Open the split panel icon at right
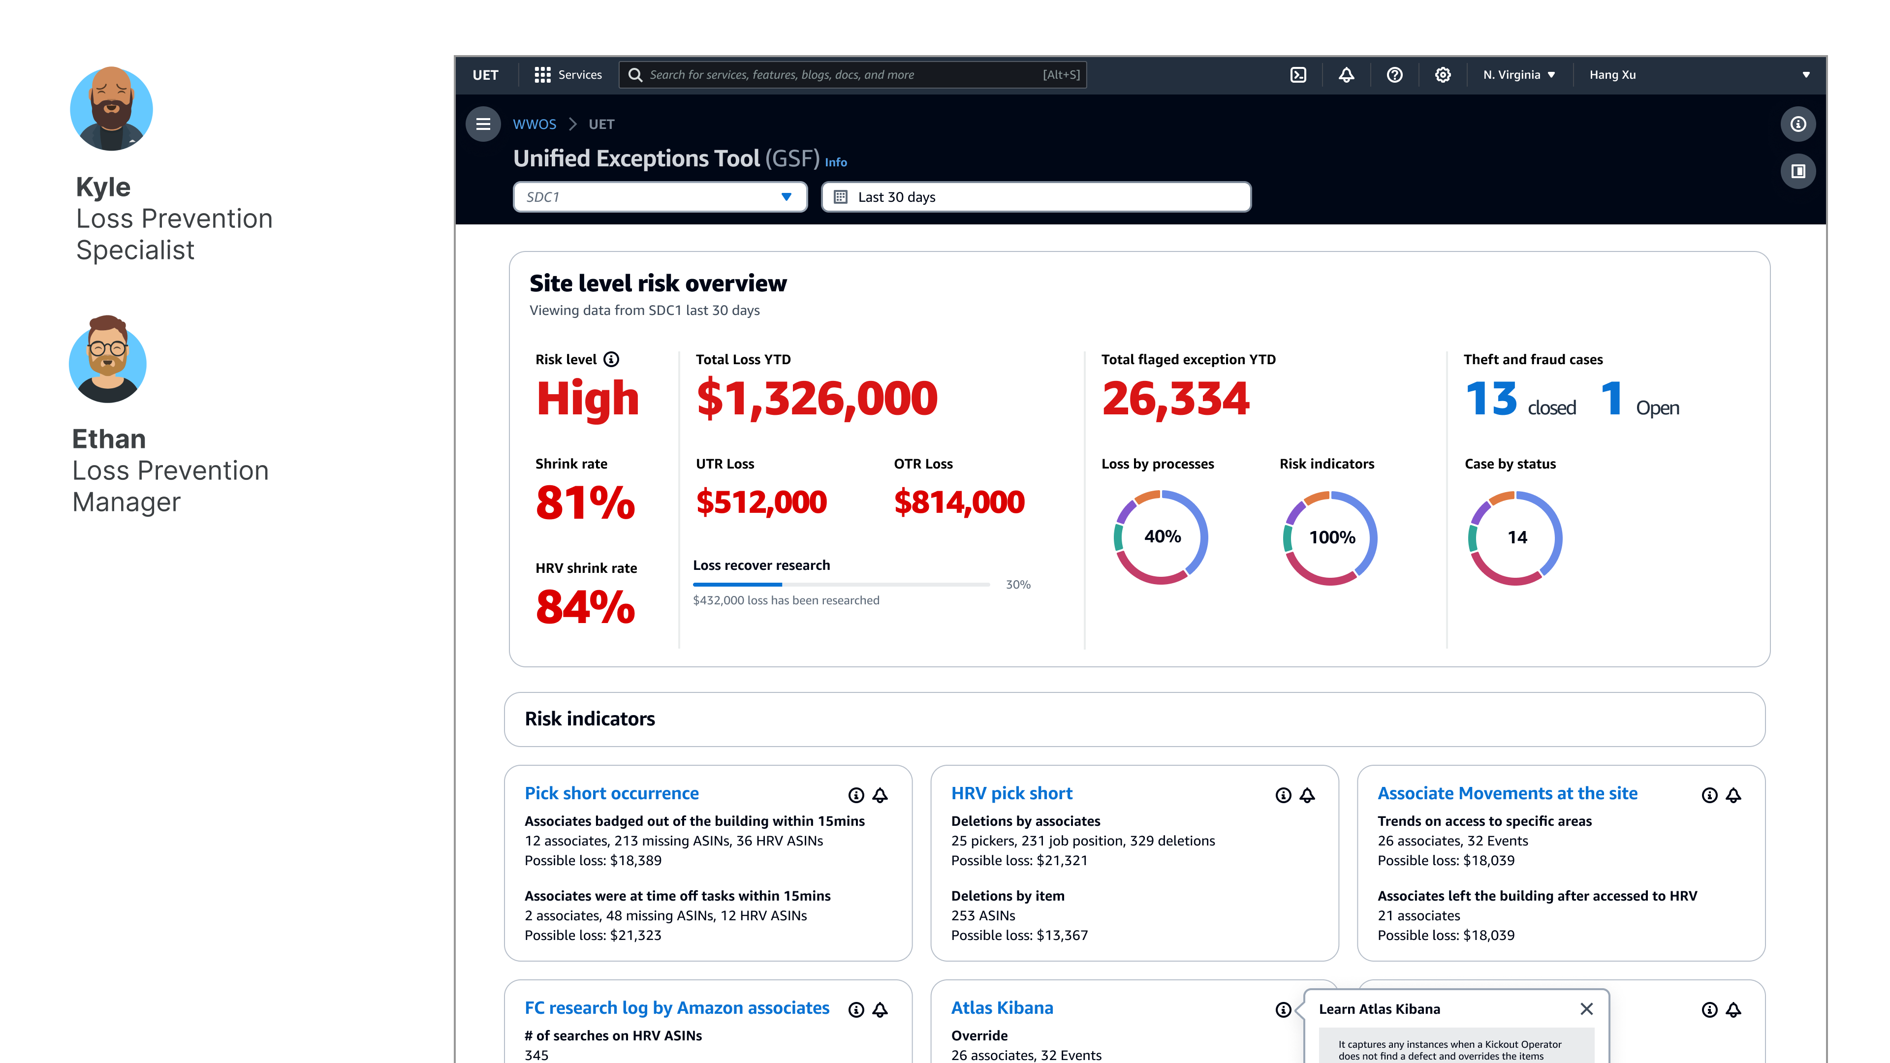Image resolution: width=1890 pixels, height=1063 pixels. [1797, 172]
